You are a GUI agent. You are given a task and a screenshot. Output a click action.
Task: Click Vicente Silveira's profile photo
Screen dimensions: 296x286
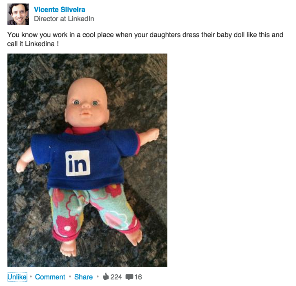click(x=18, y=14)
